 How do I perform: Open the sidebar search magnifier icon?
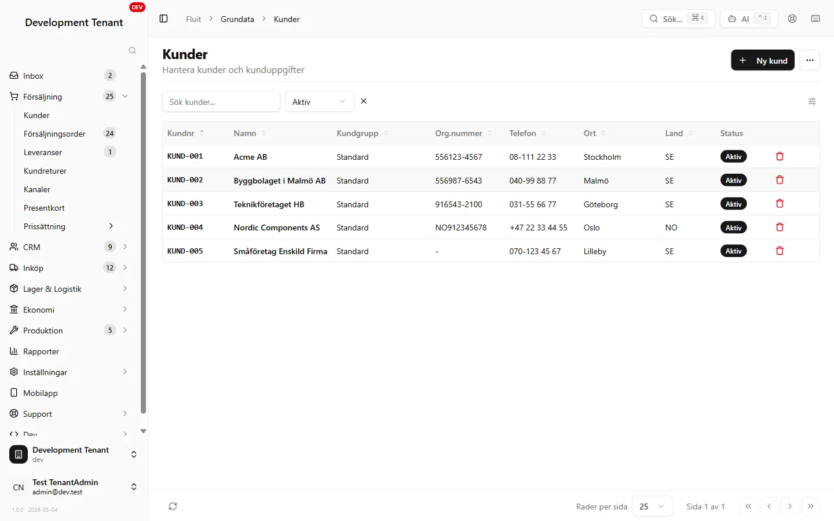[x=132, y=50]
